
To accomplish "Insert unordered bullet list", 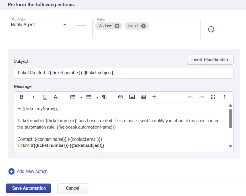I will pyautogui.click(x=88, y=97).
